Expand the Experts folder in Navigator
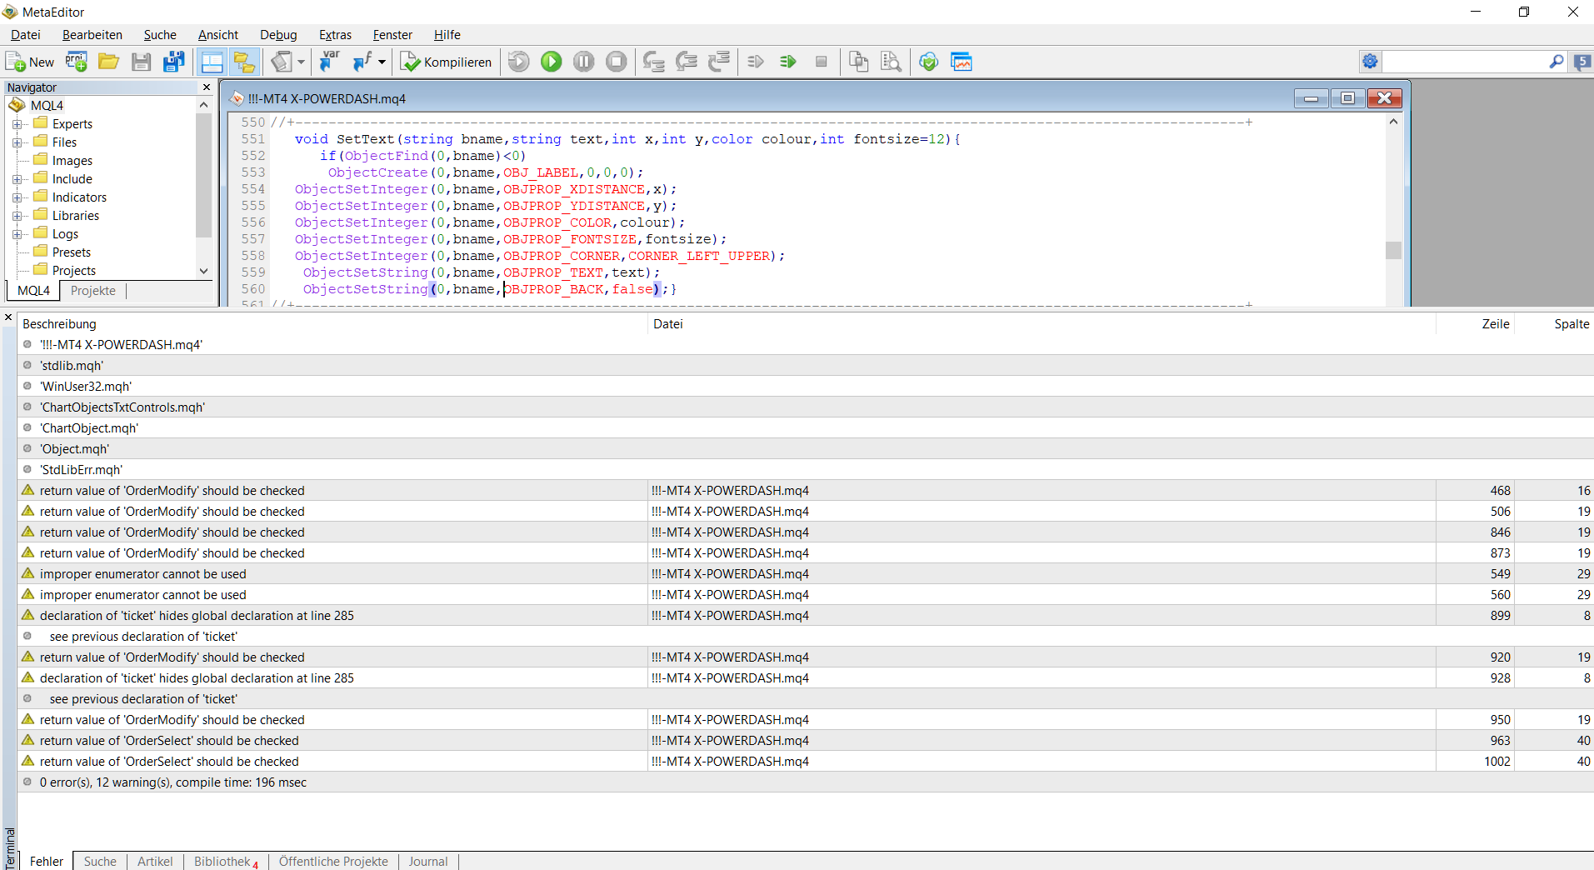 [x=17, y=124]
